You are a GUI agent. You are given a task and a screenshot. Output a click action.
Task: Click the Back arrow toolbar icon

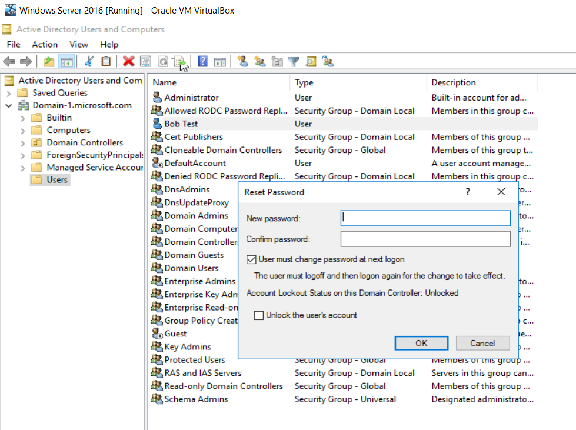9,61
